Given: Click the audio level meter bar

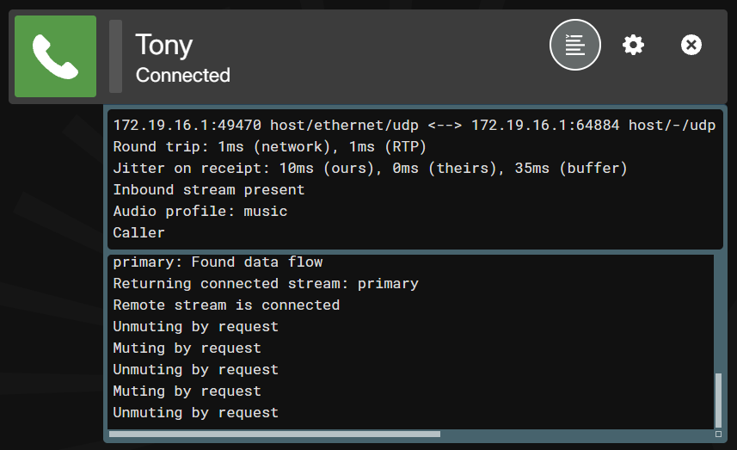Looking at the screenshot, I should point(115,57).
